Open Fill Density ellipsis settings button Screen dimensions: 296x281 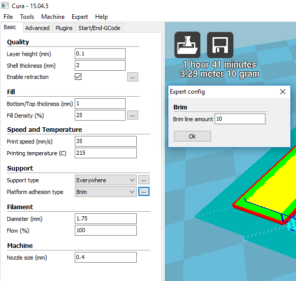click(133, 115)
